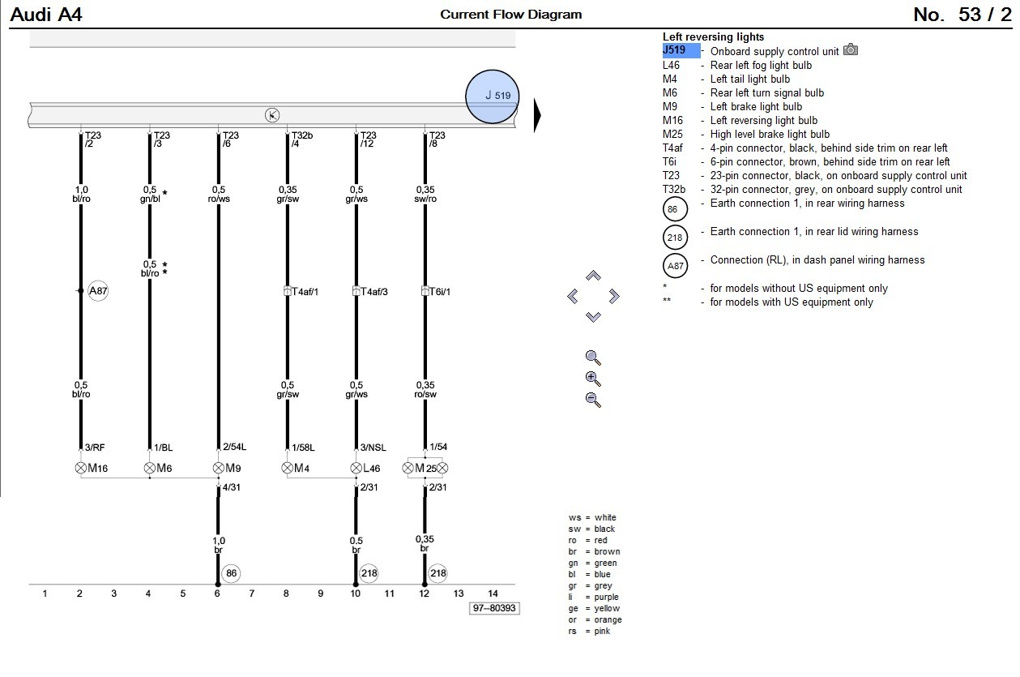Screen dimensions: 1020x677
Task: Click the pan down arrow
Action: 593,317
